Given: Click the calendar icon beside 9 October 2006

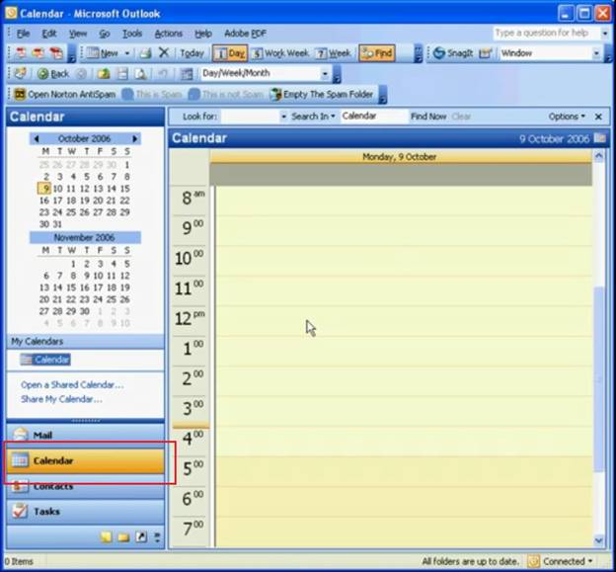Looking at the screenshot, I should coord(599,138).
